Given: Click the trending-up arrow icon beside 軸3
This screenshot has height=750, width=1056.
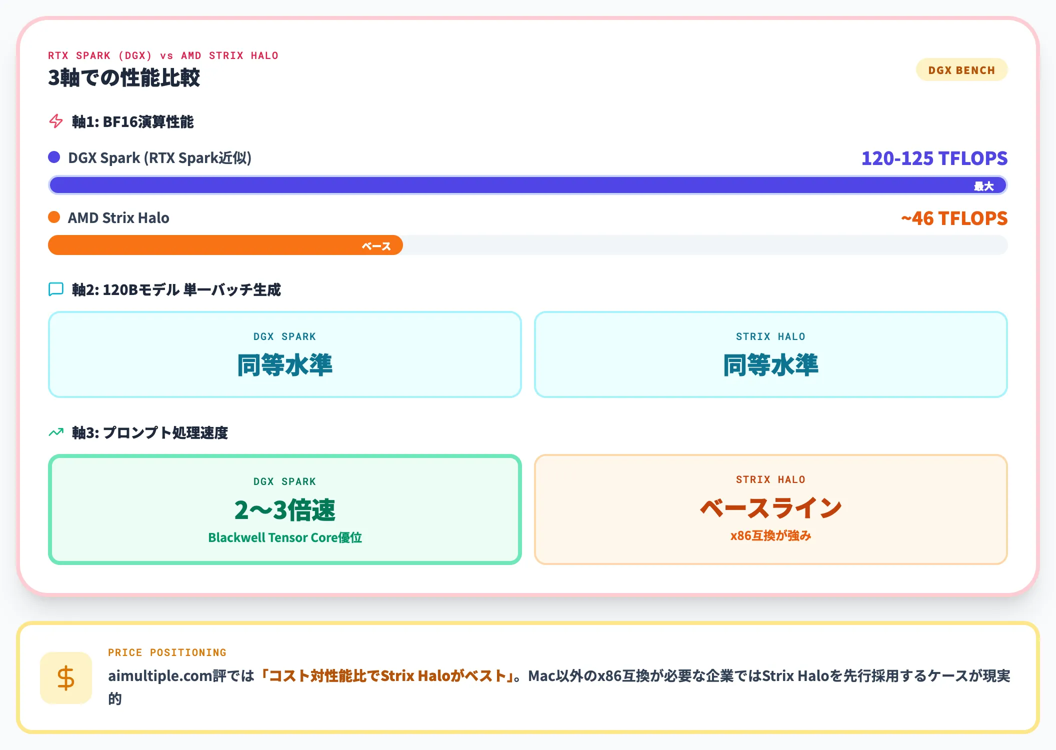Looking at the screenshot, I should (56, 432).
